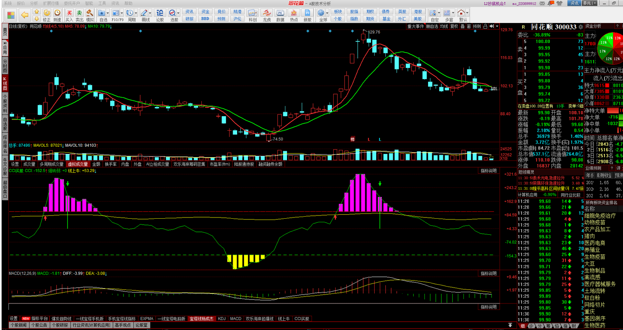The width and height of the screenshot is (623, 330).
Task: Toggle 重大事件 major events markers
Action: click(x=416, y=26)
